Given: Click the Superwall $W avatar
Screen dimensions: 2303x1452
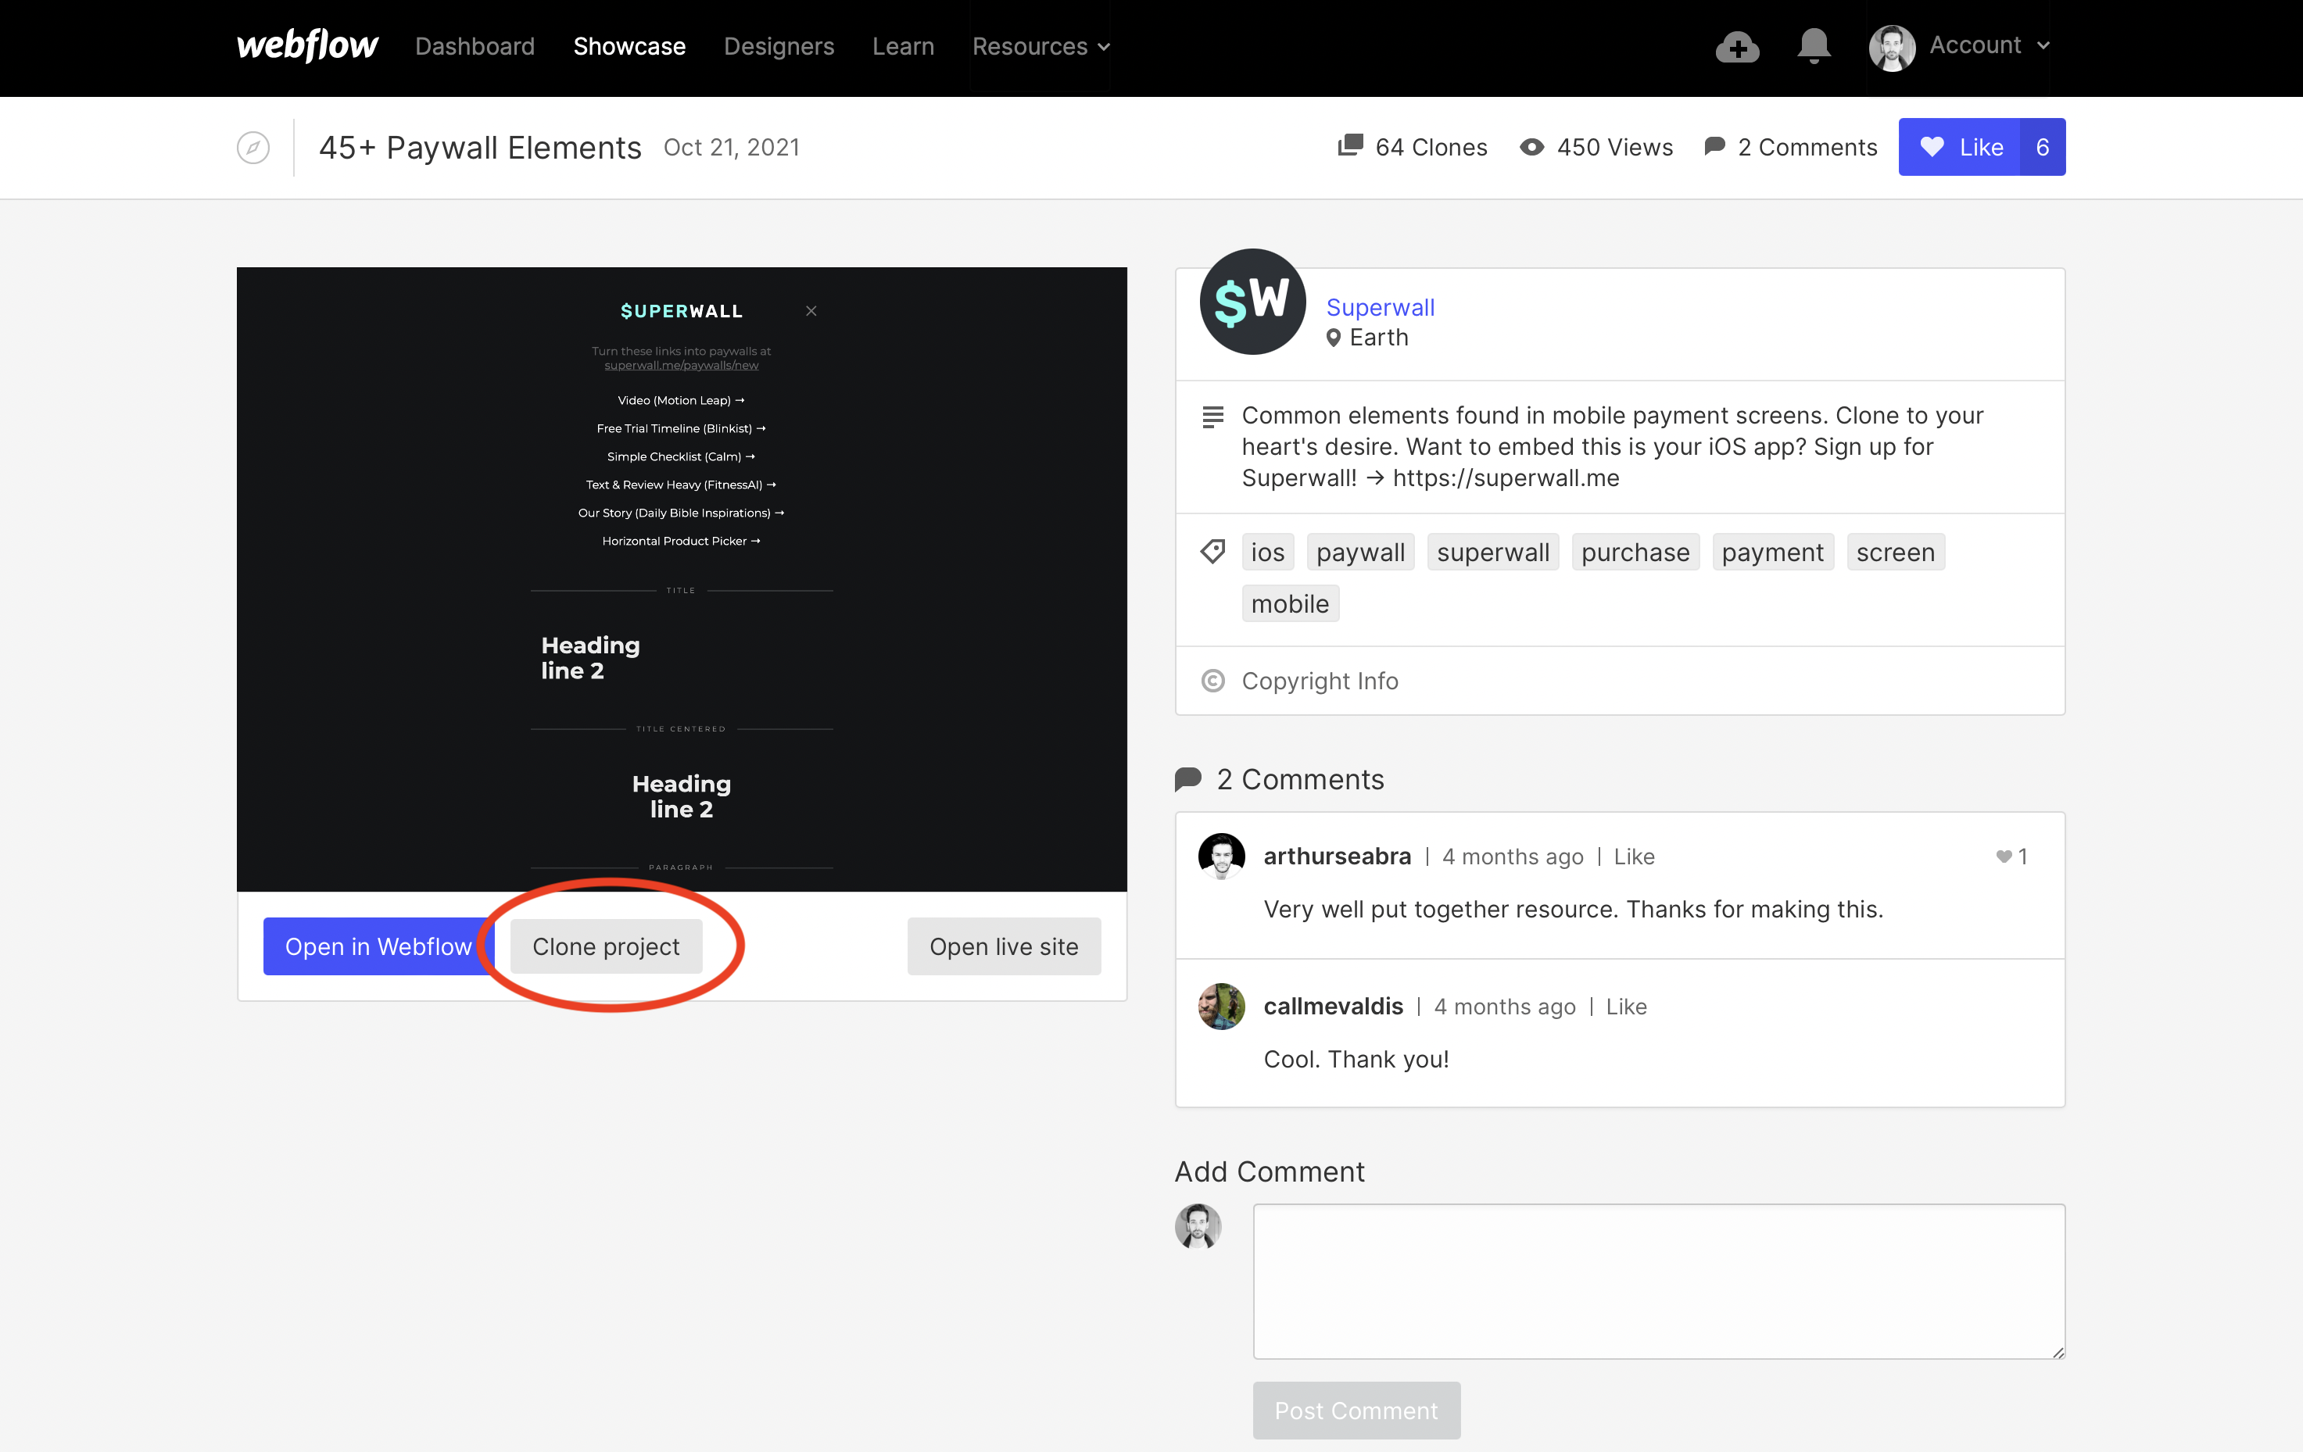Looking at the screenshot, I should click(1252, 302).
